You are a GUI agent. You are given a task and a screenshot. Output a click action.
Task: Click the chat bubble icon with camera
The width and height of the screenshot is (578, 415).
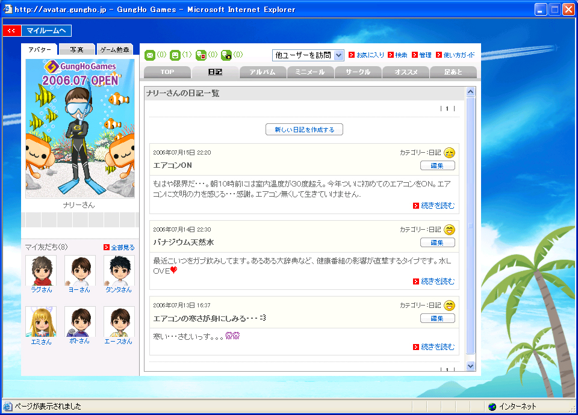click(x=226, y=55)
